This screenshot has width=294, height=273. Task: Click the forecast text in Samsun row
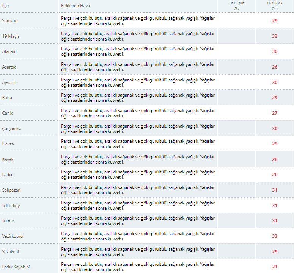tap(138, 21)
